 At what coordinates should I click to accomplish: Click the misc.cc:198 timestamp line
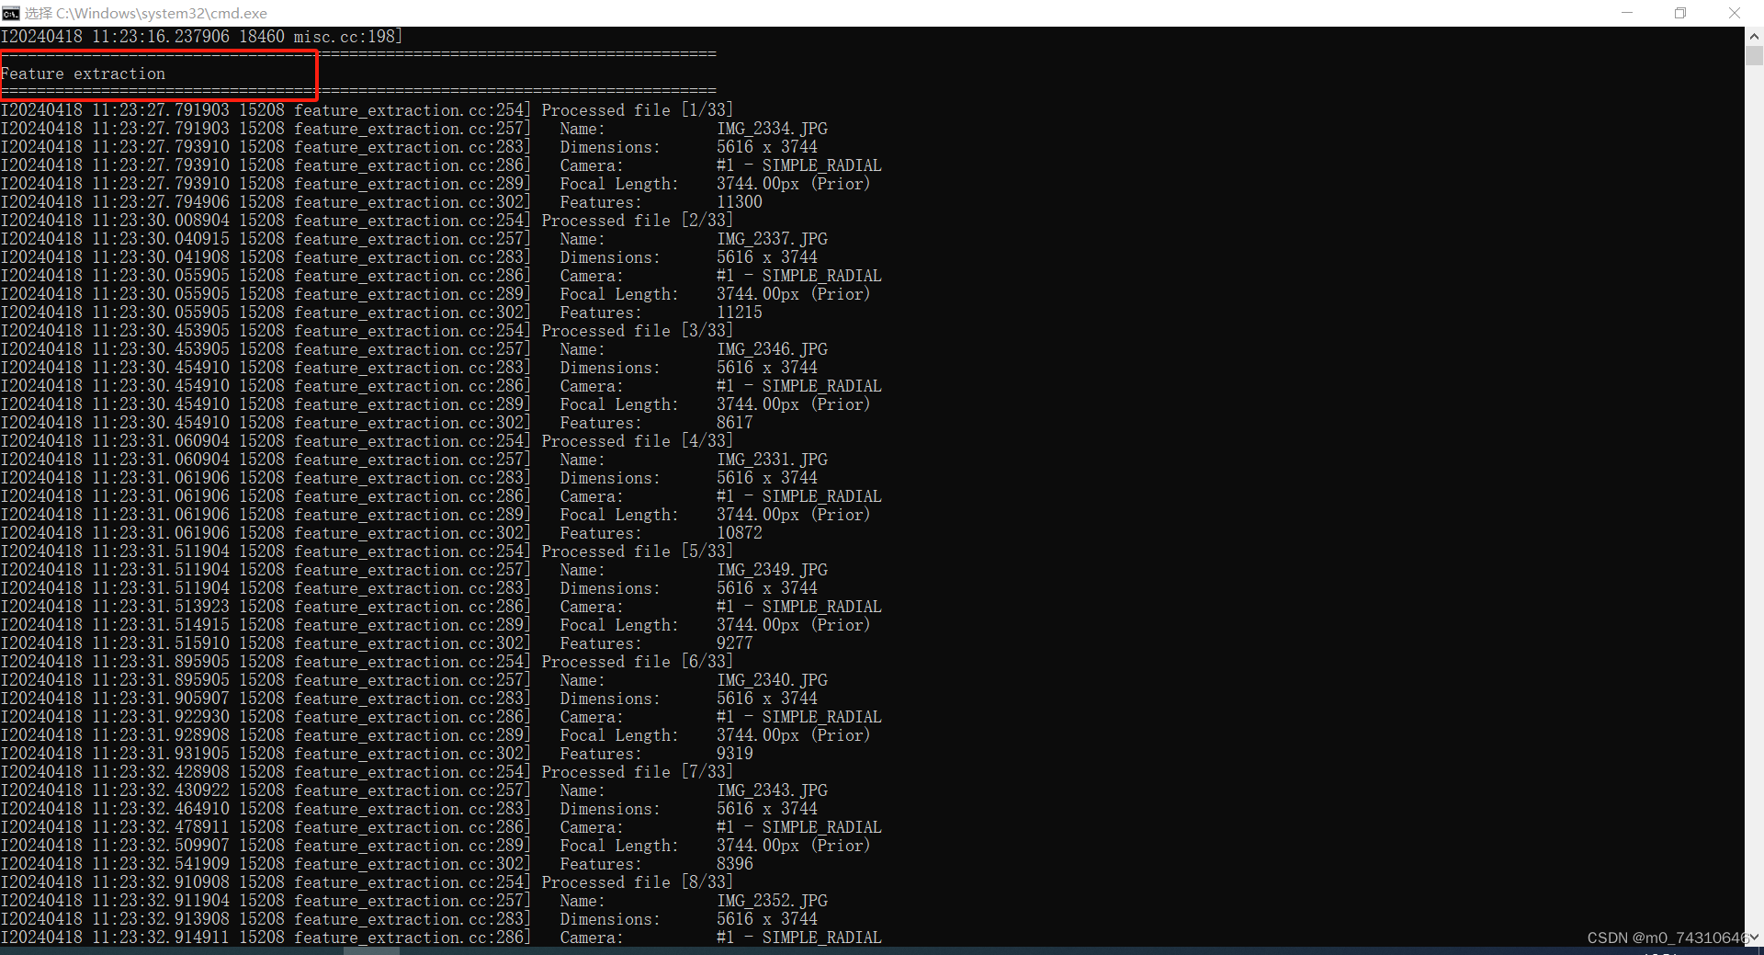pyautogui.click(x=201, y=36)
